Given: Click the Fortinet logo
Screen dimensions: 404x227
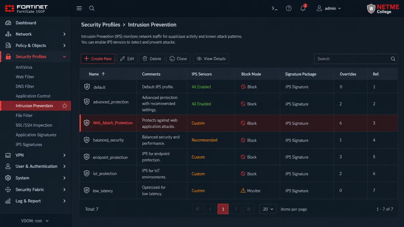Looking at the screenshot, I should click(x=27, y=9).
